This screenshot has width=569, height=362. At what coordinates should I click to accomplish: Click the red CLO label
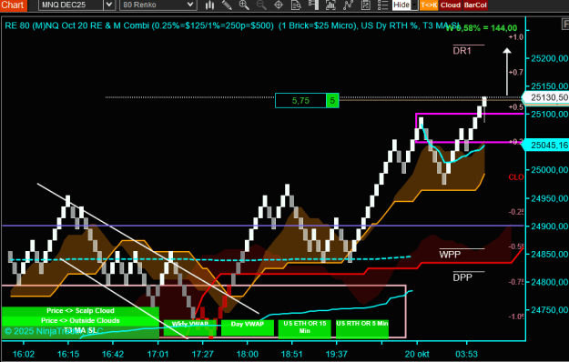(x=516, y=177)
